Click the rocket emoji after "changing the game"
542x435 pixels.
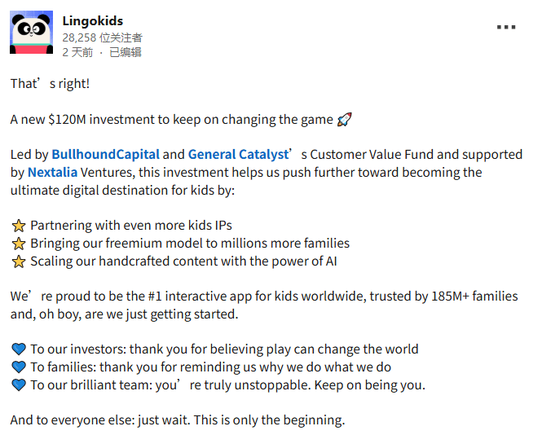point(345,120)
